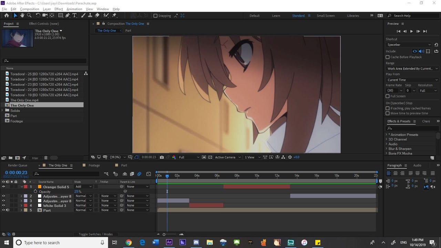Click the Learn workspace link
This screenshot has height=248, width=441.
pyautogui.click(x=276, y=15)
